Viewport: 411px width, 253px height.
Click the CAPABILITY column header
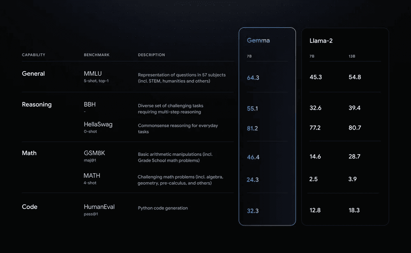34,55
